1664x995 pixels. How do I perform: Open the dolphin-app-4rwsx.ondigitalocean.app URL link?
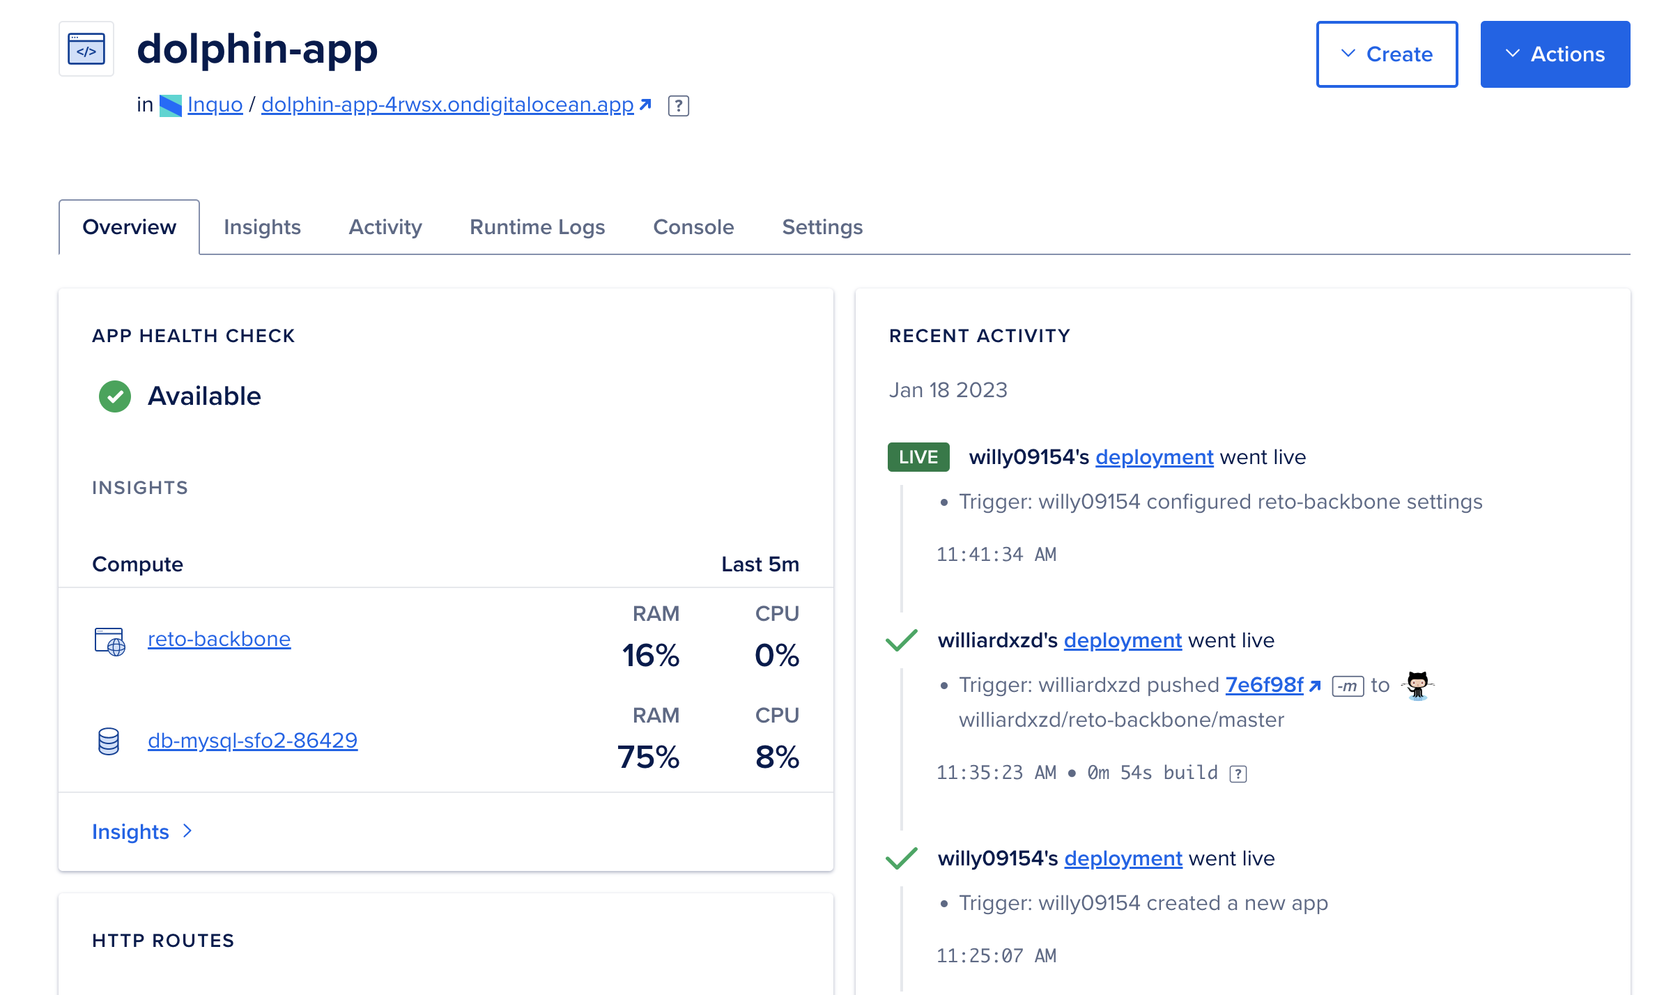pyautogui.click(x=447, y=105)
